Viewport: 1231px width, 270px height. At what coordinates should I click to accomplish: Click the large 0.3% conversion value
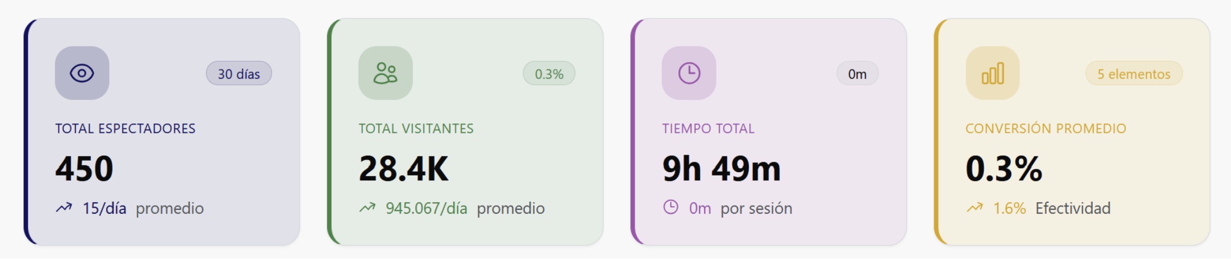click(1004, 168)
